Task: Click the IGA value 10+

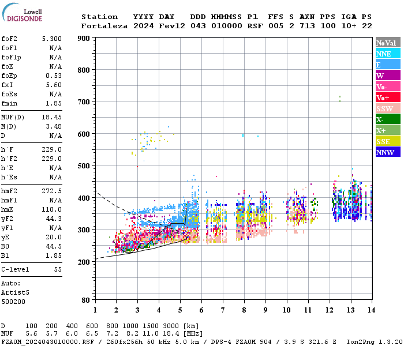Action: click(349, 26)
